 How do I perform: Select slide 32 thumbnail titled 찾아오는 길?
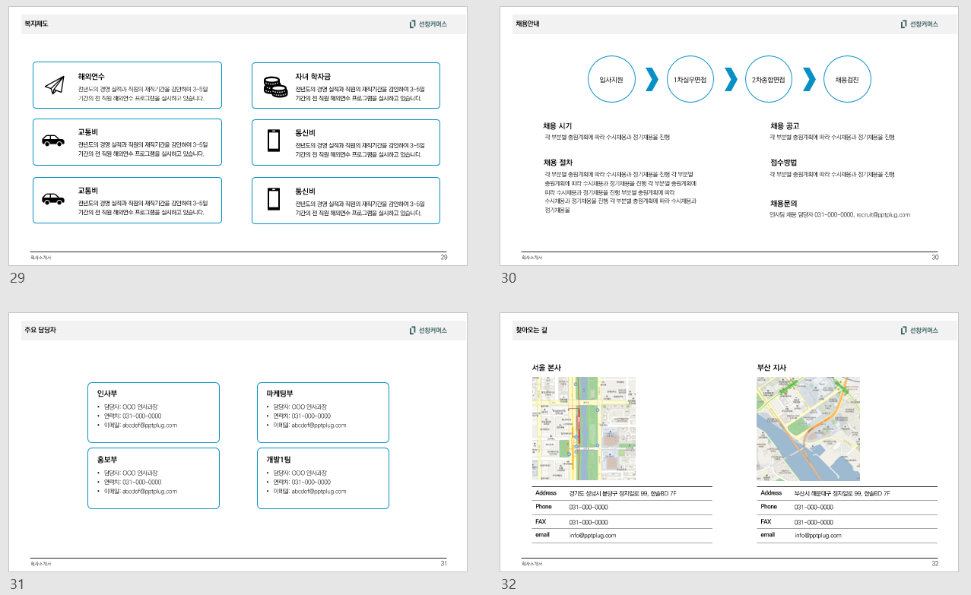pyautogui.click(x=729, y=443)
